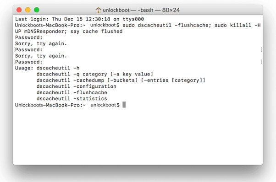The width and height of the screenshot is (276, 182).
Task: Click the window title 'unlockboot — -bash — 80×24'
Action: [x=141, y=10]
